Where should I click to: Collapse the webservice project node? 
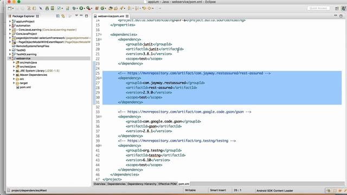click(10, 58)
